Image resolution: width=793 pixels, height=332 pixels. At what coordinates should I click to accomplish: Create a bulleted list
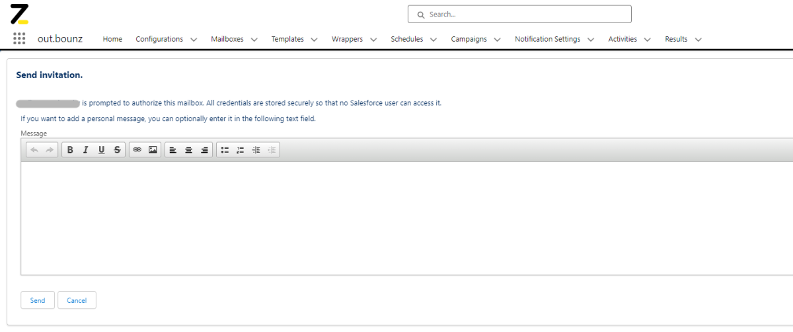pos(225,150)
